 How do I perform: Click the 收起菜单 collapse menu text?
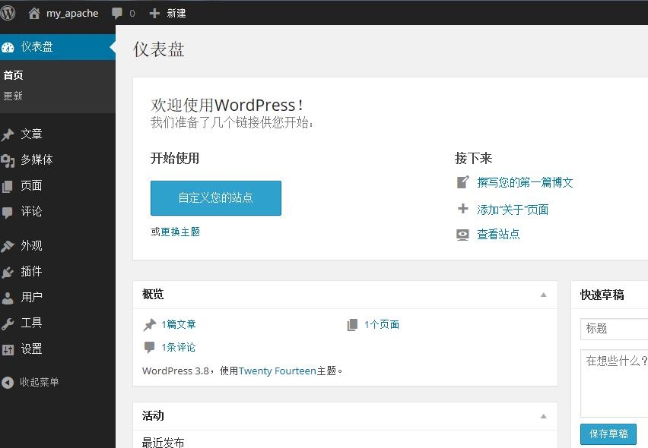pos(40,382)
